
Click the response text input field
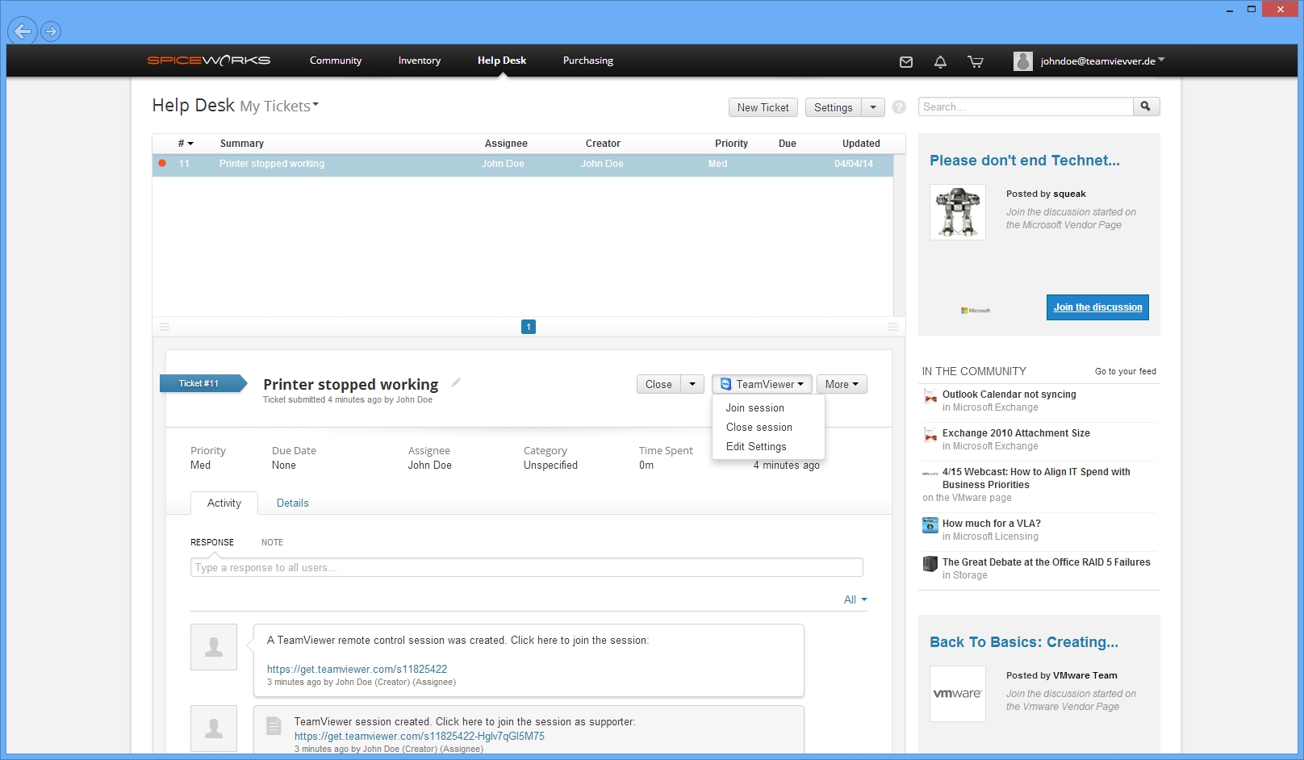[x=526, y=567]
